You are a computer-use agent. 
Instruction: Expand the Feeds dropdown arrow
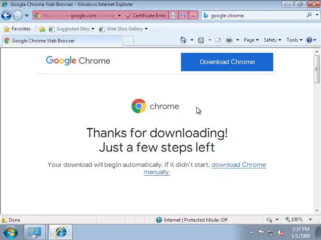(210, 40)
